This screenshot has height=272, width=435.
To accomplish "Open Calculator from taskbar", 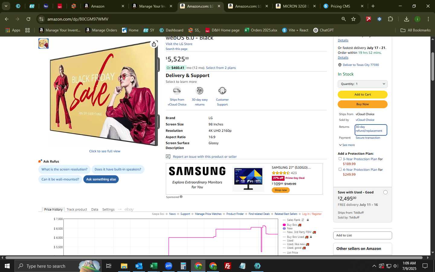I will (x=183, y=266).
